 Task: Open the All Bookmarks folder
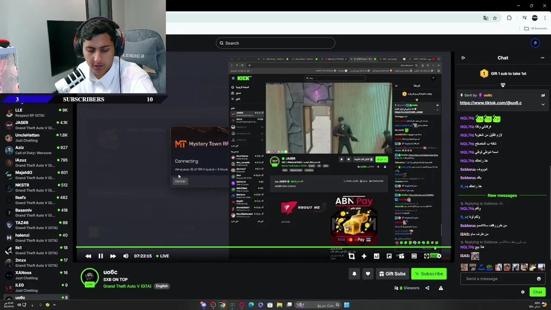coord(536,28)
